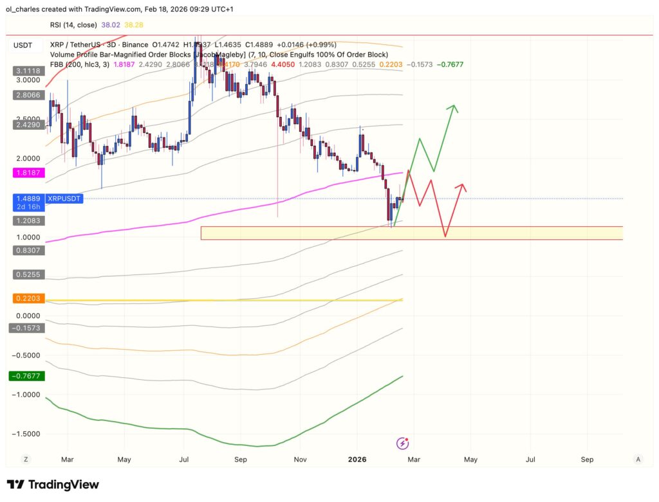Toggle the Z button on time axis
The height and width of the screenshot is (502, 659).
point(26,459)
